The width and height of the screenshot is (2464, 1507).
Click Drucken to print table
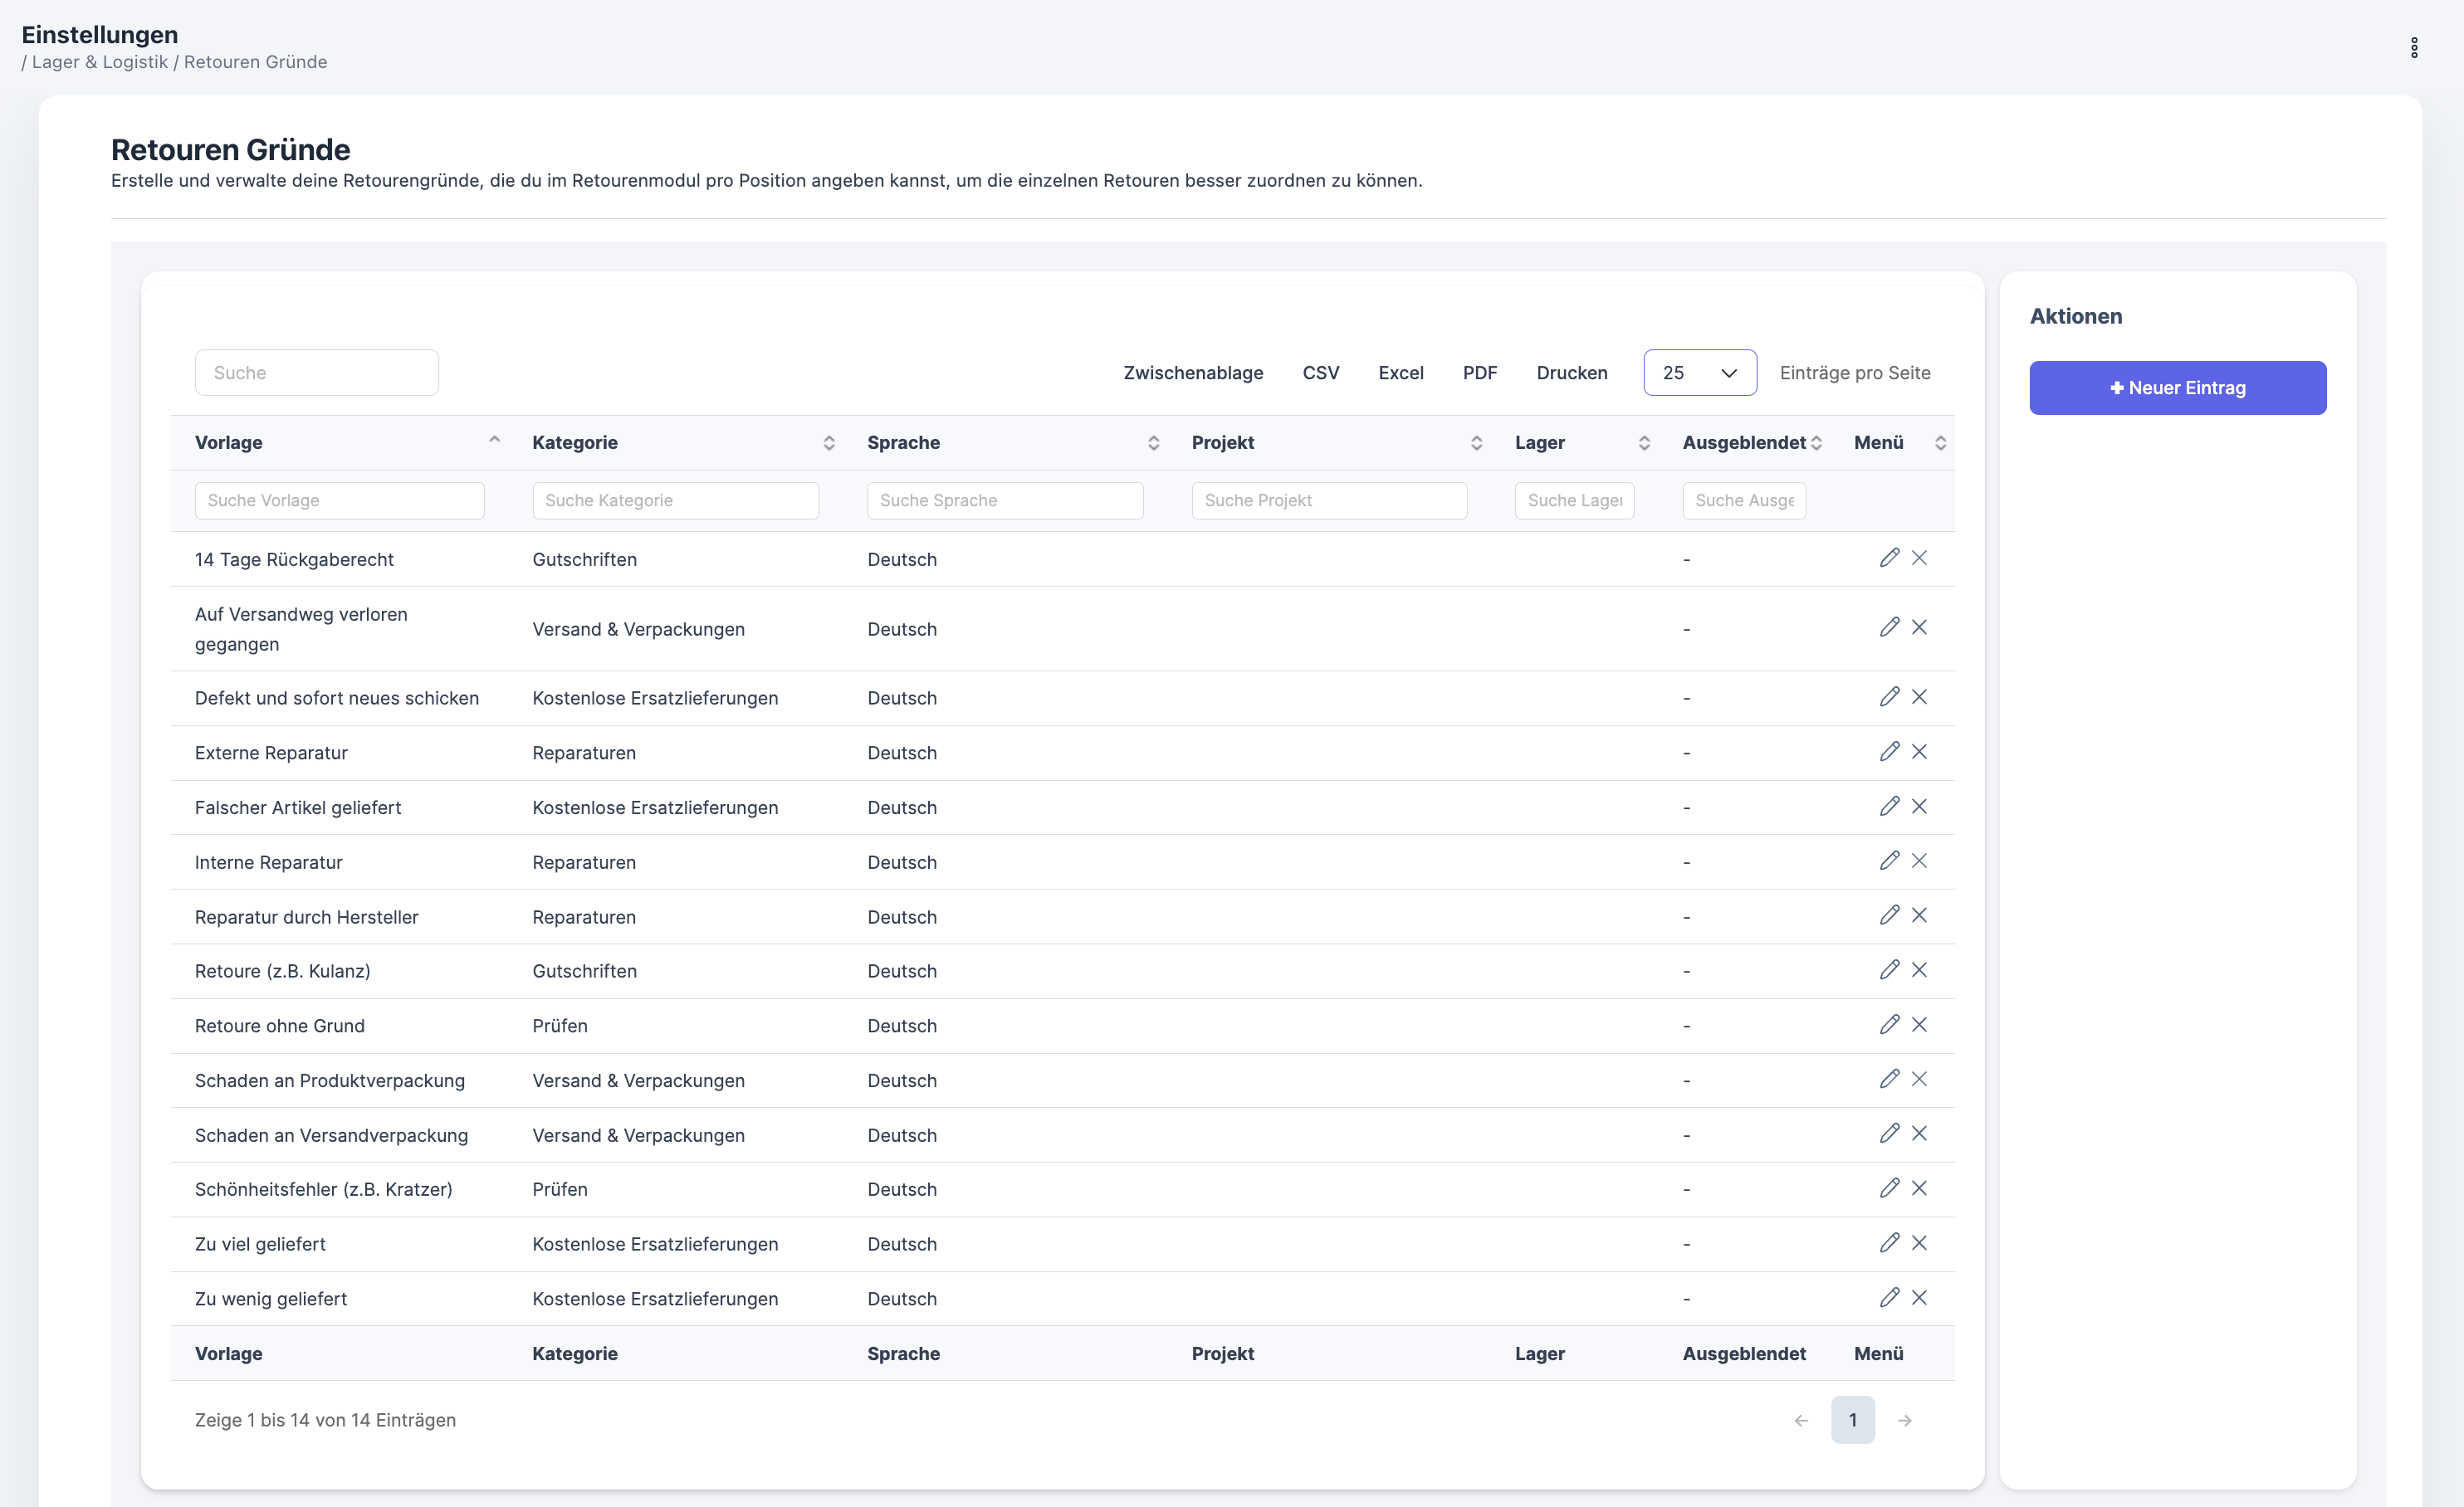point(1572,373)
